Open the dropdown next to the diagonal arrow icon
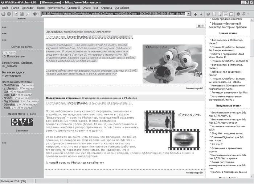Screen dimensions: 254x184 (248, 14)
